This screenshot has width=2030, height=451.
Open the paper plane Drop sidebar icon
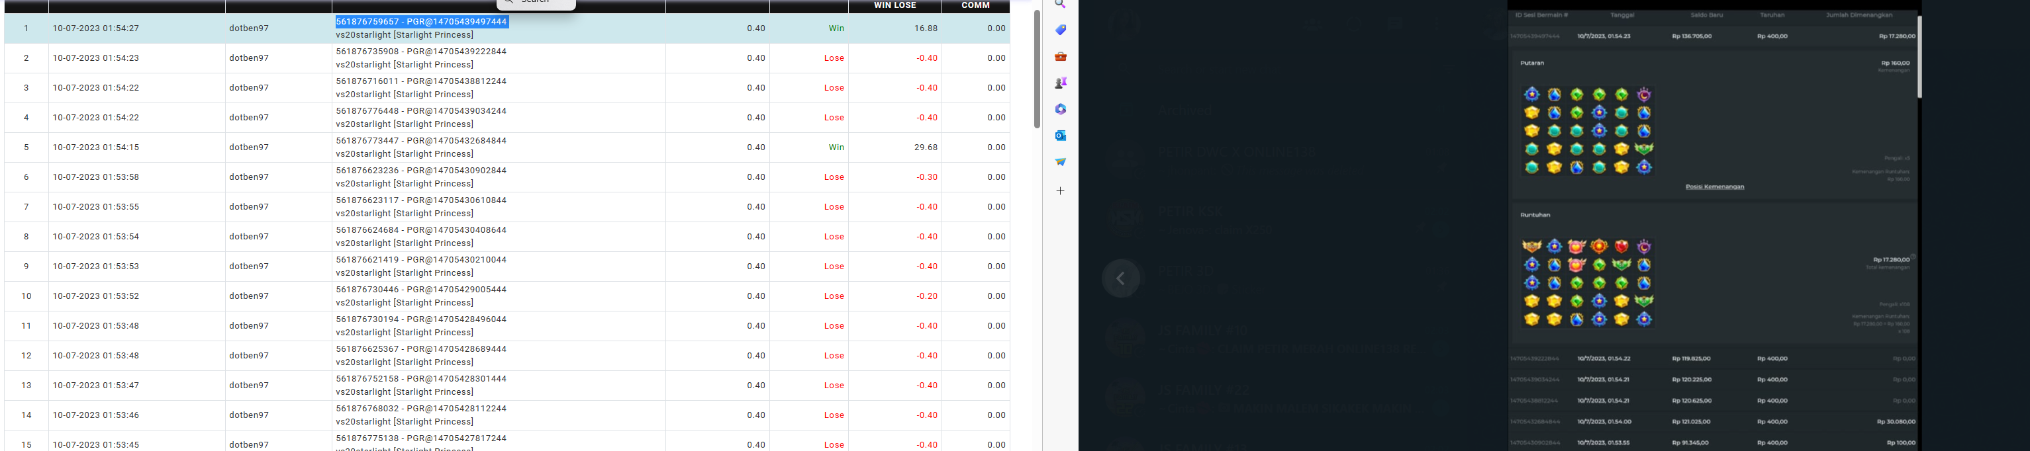1061,162
